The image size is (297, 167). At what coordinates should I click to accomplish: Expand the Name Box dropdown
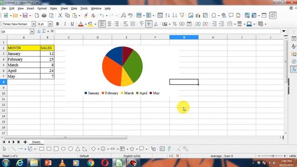click(32, 32)
